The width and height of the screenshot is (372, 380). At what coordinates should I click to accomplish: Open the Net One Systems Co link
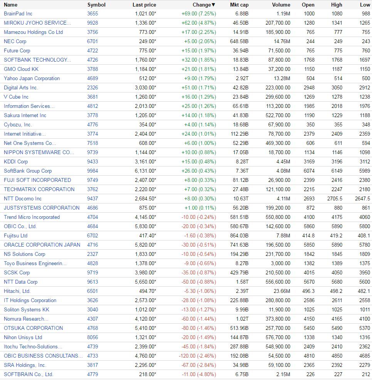coord(30,143)
